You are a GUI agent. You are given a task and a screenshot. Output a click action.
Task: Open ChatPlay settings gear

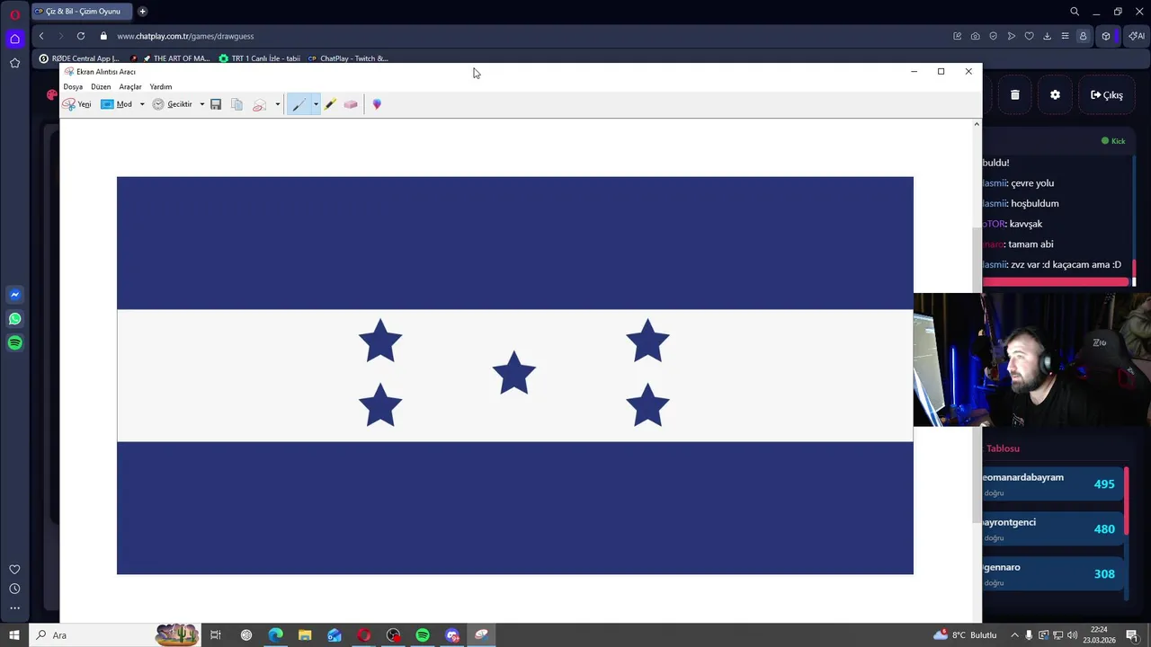1055,94
